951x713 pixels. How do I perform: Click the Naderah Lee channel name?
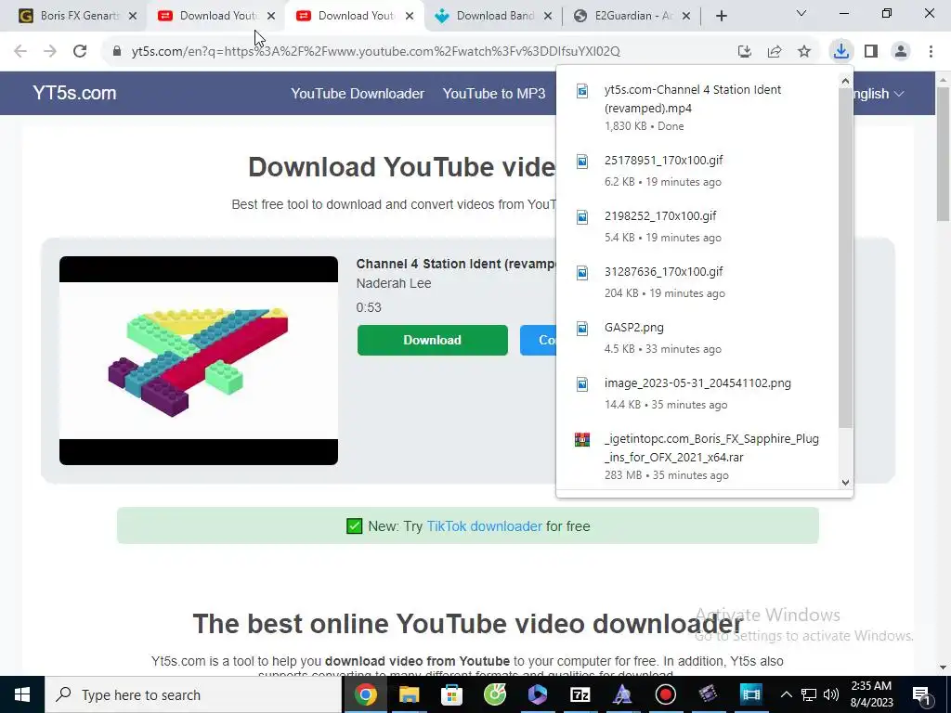pos(394,284)
